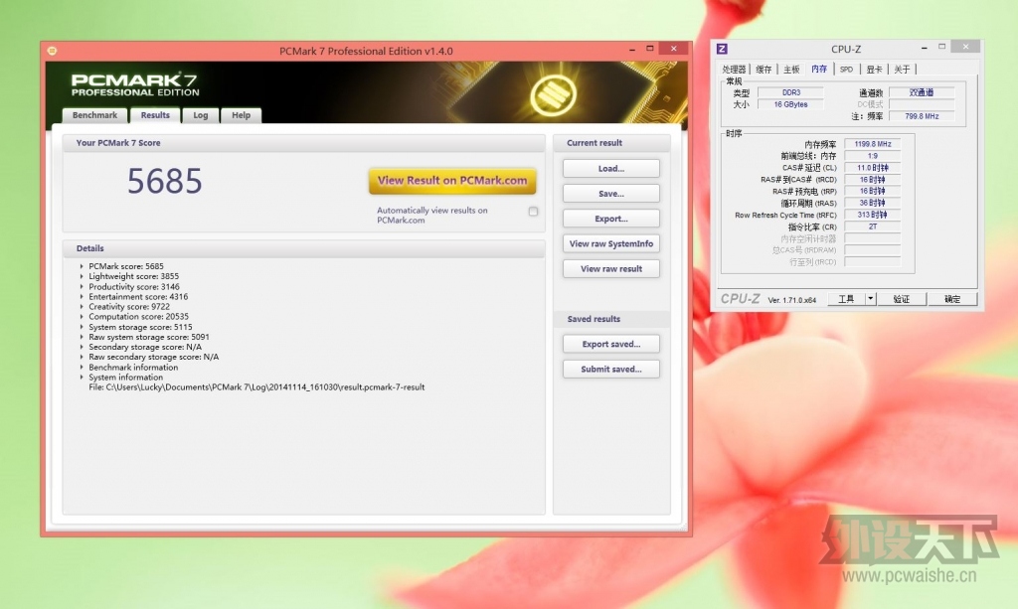Click the CPU-Z 验证 button

pyautogui.click(x=901, y=298)
